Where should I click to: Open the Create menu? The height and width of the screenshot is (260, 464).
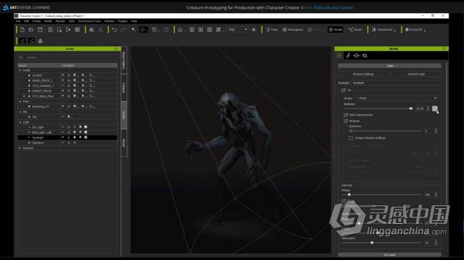[x=37, y=21]
